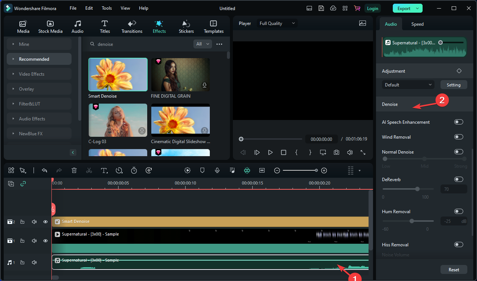Click the cloud upload icon
The image size is (477, 281).
333,8
